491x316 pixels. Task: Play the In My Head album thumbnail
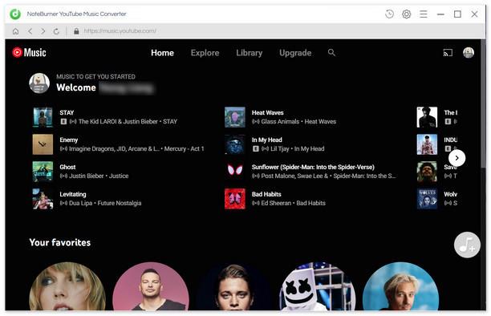tap(235, 144)
